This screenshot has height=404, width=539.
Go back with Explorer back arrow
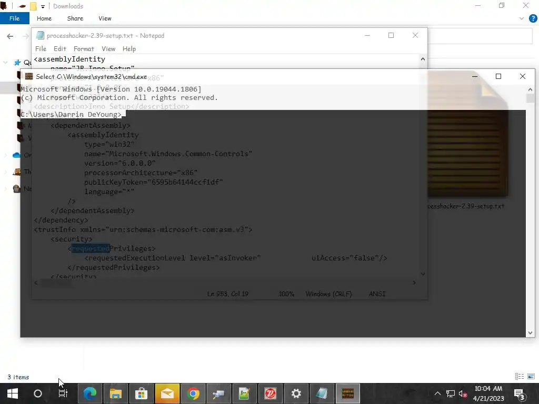coord(10,36)
